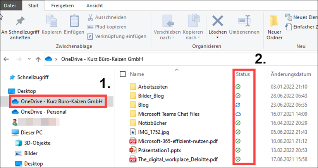Click date 17.06.2021 15:58 of Deloitte pdf
This screenshot has width=318, height=168.
[x=289, y=159]
